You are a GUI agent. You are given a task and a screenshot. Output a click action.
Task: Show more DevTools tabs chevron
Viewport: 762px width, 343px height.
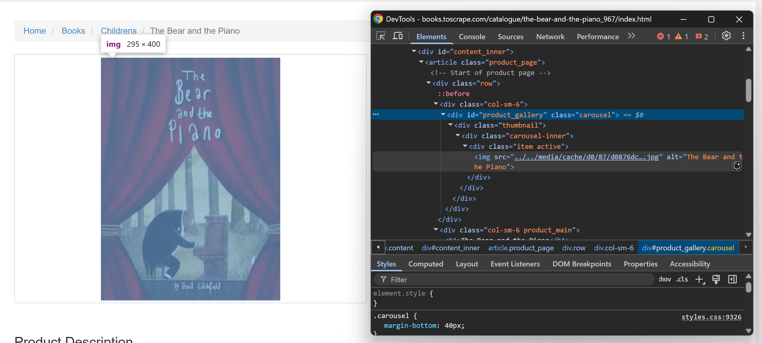[x=632, y=36]
